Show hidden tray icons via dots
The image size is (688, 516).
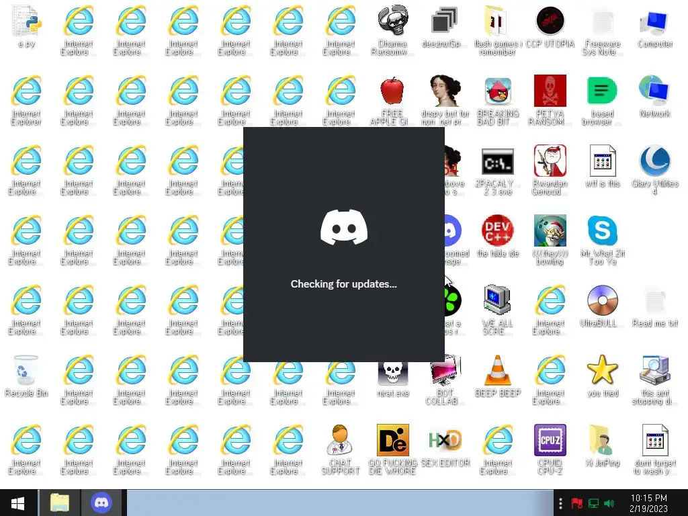click(560, 503)
